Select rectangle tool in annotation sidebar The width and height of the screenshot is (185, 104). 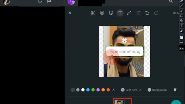click(182, 16)
